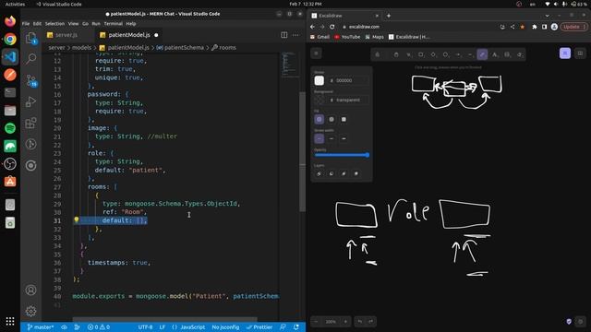The image size is (591, 332).
Task: Set thin stroke width
Action: pyautogui.click(x=319, y=139)
